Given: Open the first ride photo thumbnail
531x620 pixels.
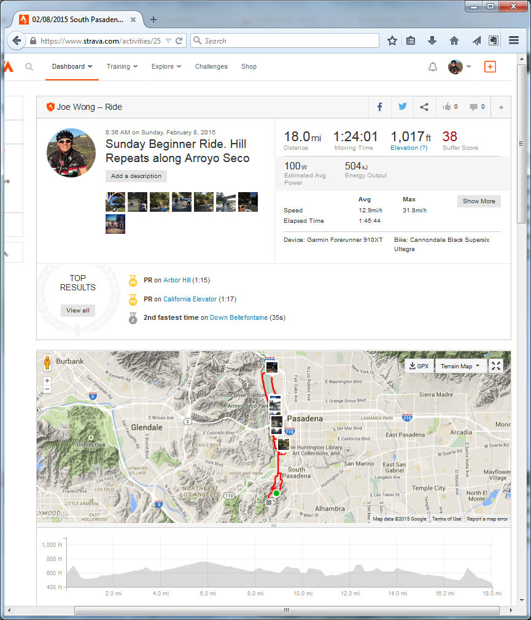Looking at the screenshot, I should click(115, 202).
